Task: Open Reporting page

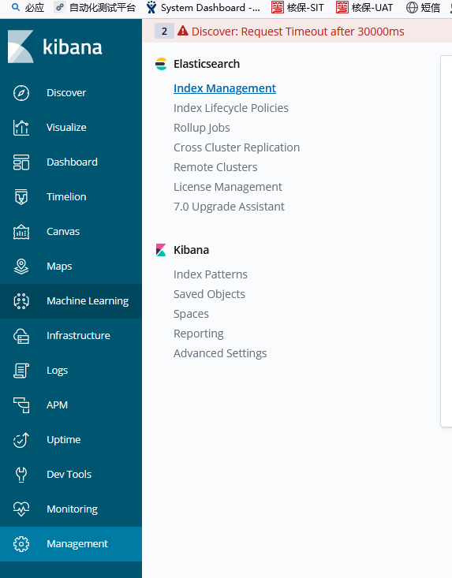Action: [x=198, y=334]
